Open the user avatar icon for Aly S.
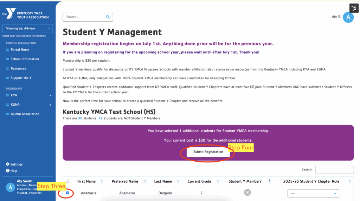360x201 pixels. [348, 17]
